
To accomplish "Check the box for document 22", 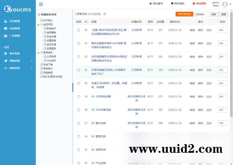I will coord(79,56).
